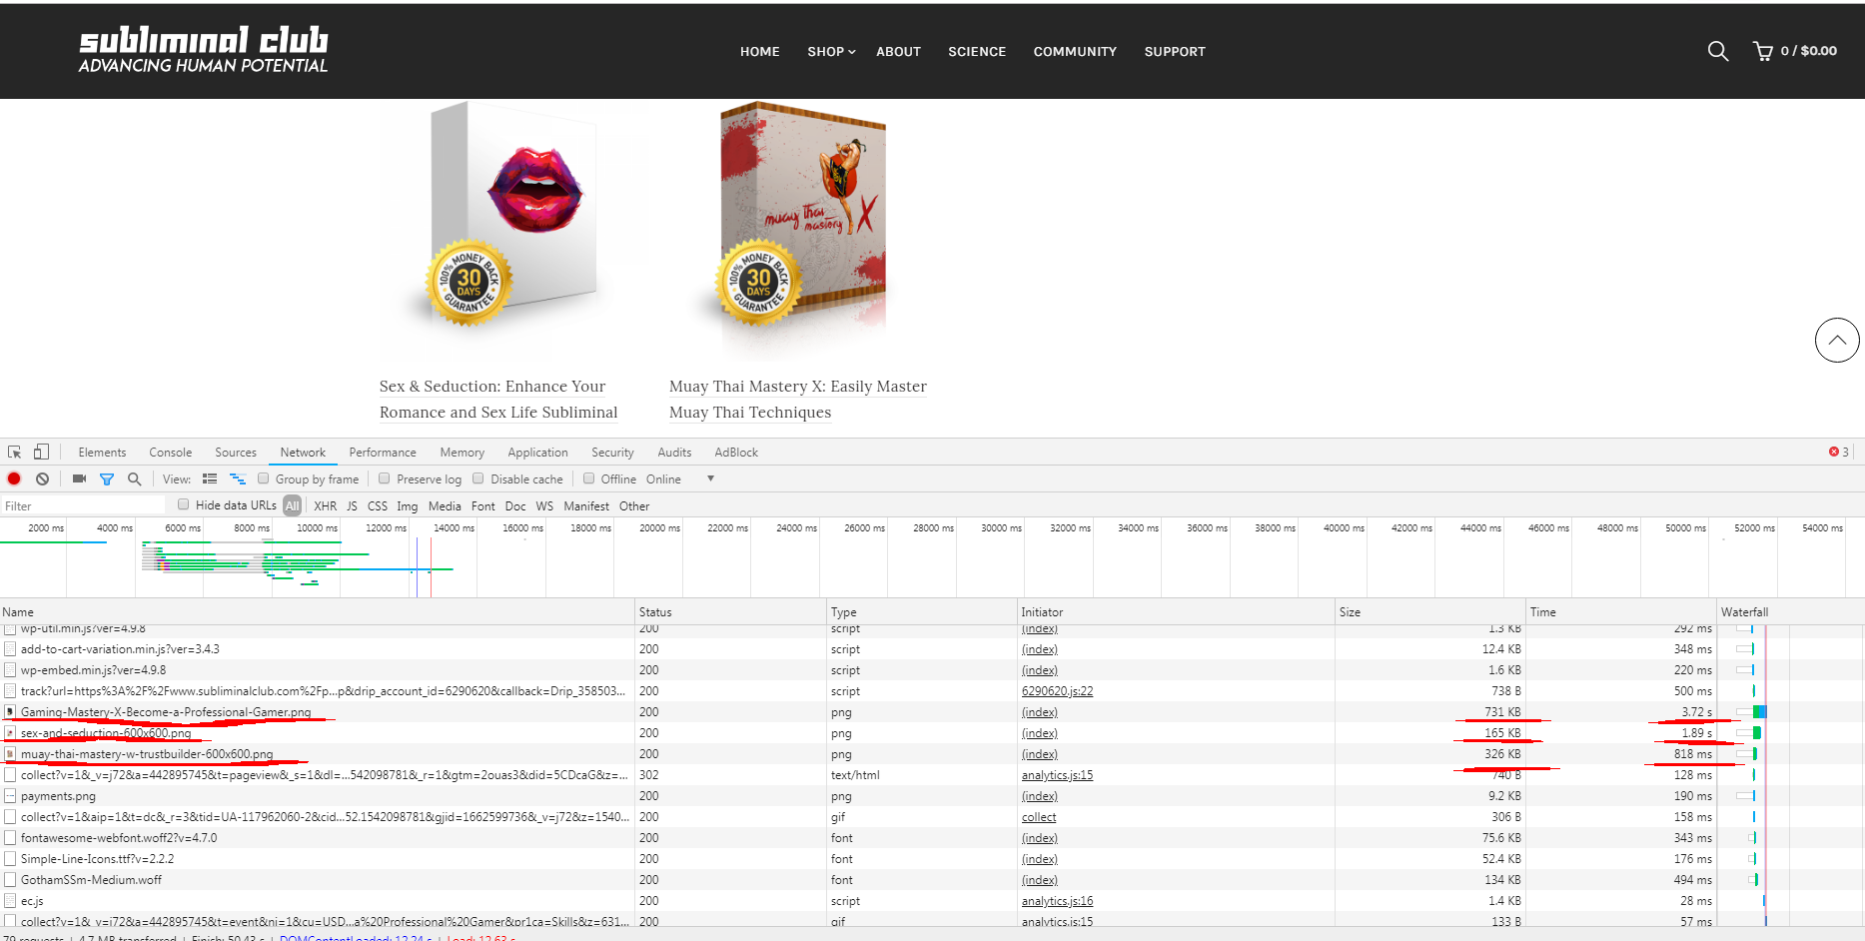
Task: Click the red error count badge
Action: pos(1839,453)
